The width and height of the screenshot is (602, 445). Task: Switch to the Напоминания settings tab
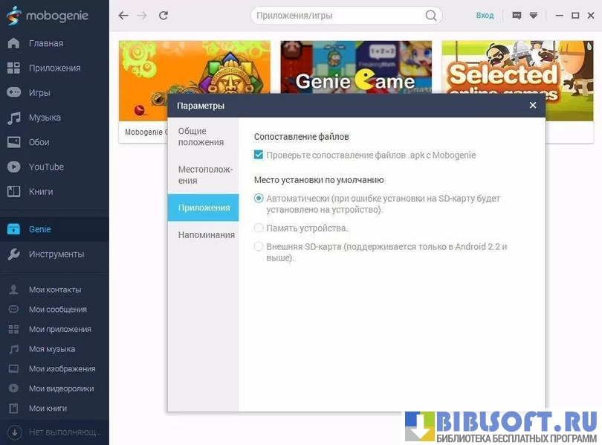[206, 235]
